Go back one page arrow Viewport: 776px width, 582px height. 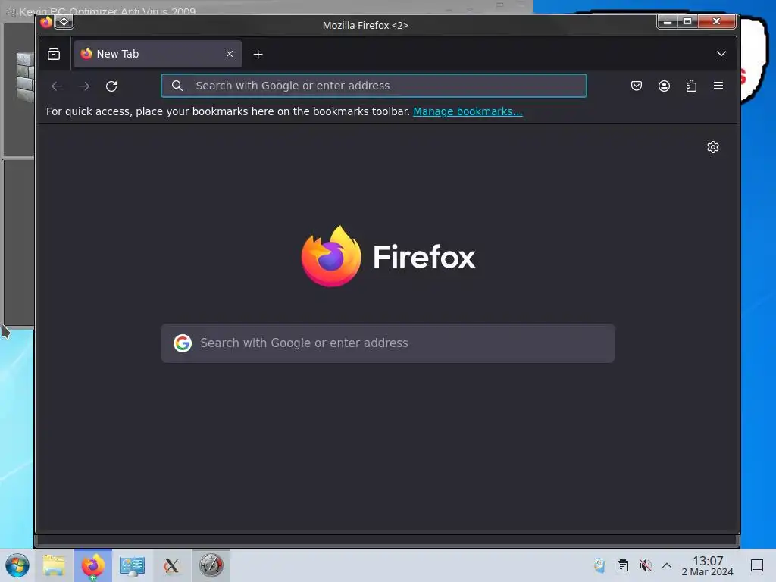click(57, 86)
